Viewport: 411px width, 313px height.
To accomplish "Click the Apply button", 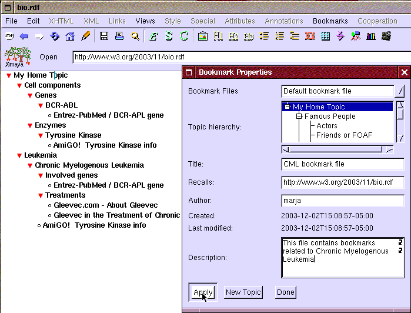I will click(203, 292).
